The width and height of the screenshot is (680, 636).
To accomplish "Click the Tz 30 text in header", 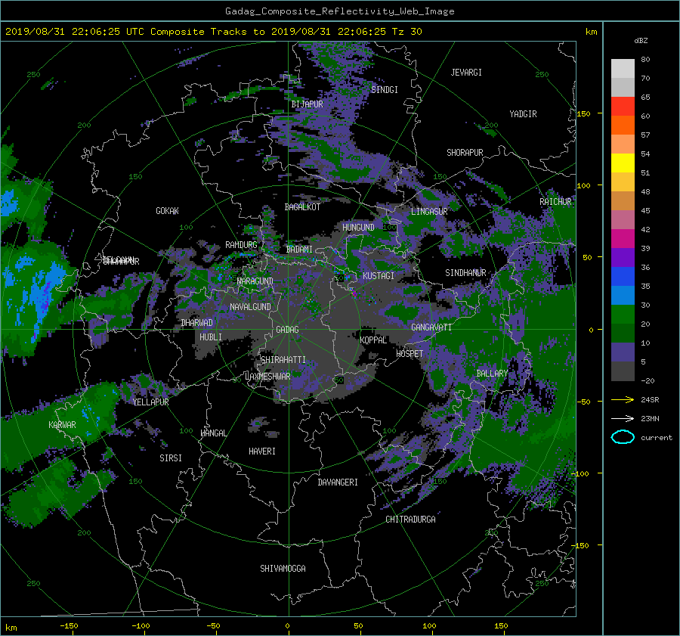I will [406, 32].
